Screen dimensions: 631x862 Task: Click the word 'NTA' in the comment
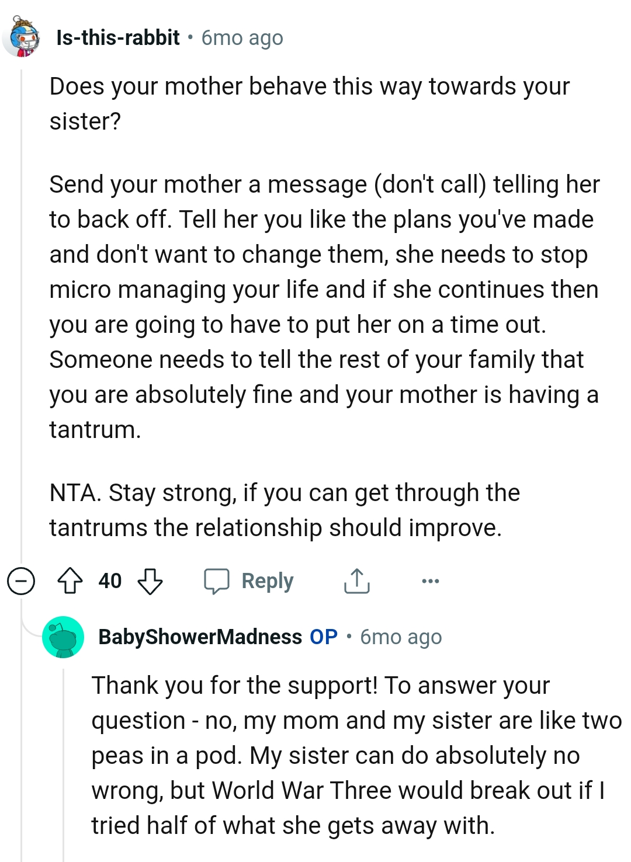[x=74, y=492]
